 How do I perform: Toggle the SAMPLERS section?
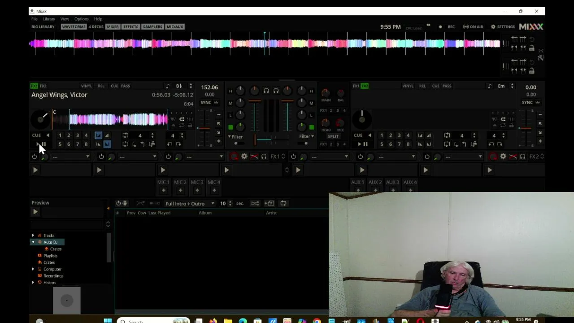point(152,27)
